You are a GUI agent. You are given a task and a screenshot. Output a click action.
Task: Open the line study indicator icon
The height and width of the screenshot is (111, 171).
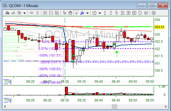pos(13,13)
